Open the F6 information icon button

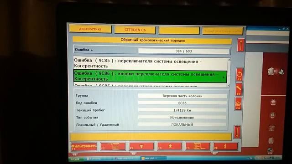click(226, 146)
